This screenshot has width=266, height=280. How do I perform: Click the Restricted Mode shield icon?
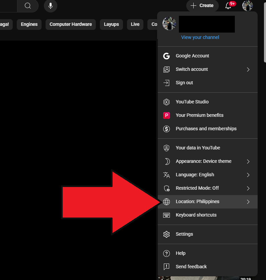[167, 188]
